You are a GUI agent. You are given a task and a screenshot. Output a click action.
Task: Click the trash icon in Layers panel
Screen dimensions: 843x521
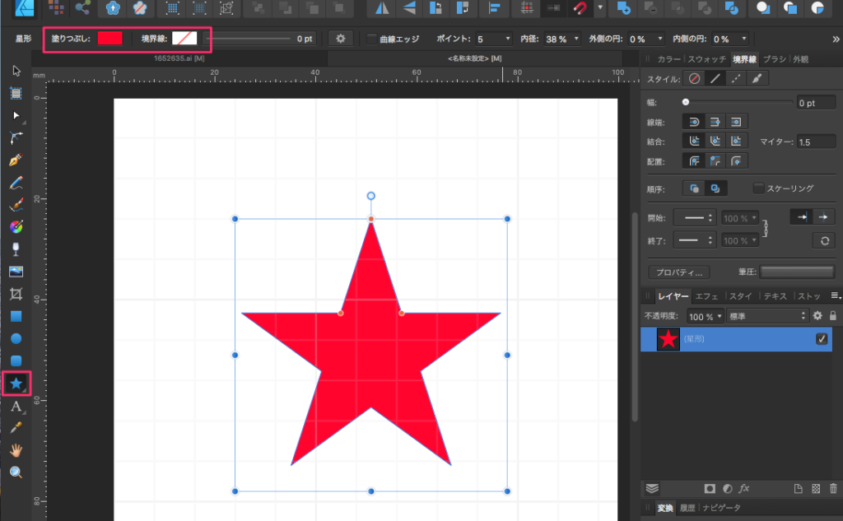tap(833, 488)
